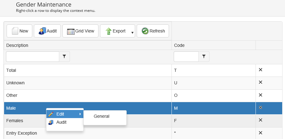Refresh the gender list
This screenshot has width=285, height=139.
[153, 31]
